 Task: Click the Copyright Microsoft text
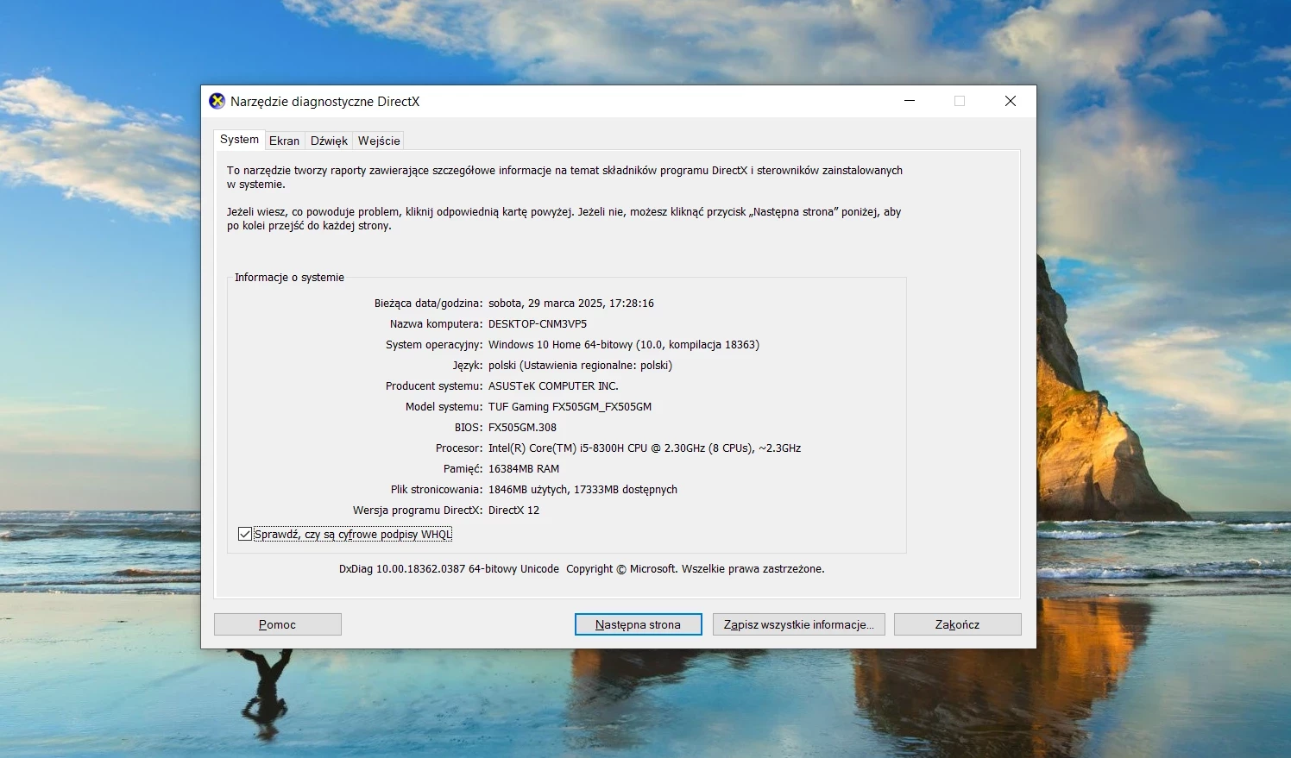pos(696,569)
